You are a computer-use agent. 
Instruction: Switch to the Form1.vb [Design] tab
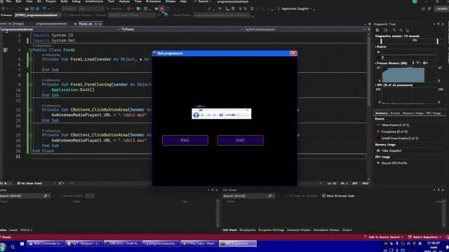click(12, 24)
